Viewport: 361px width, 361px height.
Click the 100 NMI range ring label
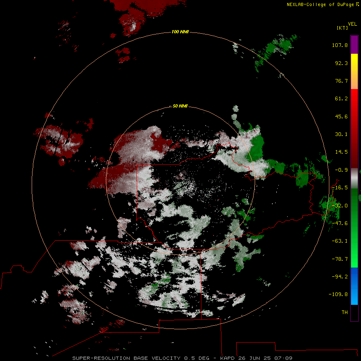[180, 32]
